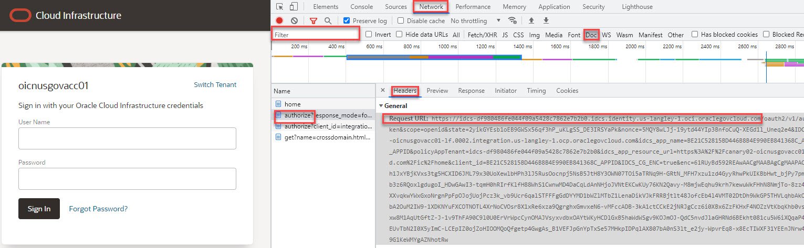Open the Security tab

594,7
